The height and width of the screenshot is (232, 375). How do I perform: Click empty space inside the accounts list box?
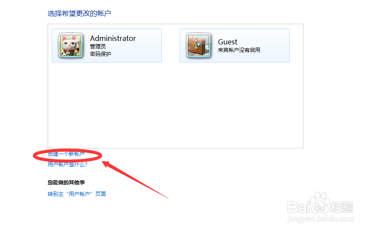pyautogui.click(x=175, y=105)
